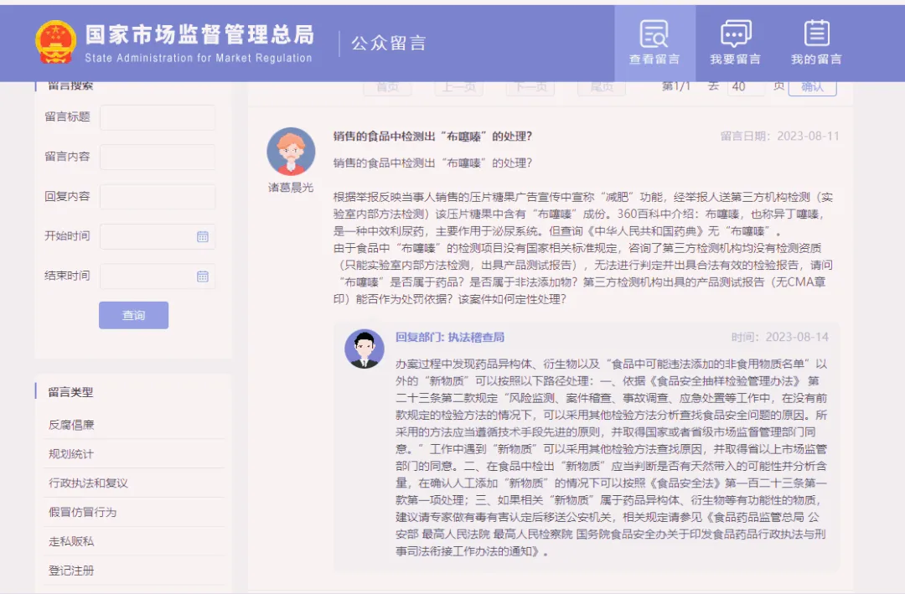
Task: Click 国家市场监督管理总局 site title
Action: coord(199,34)
